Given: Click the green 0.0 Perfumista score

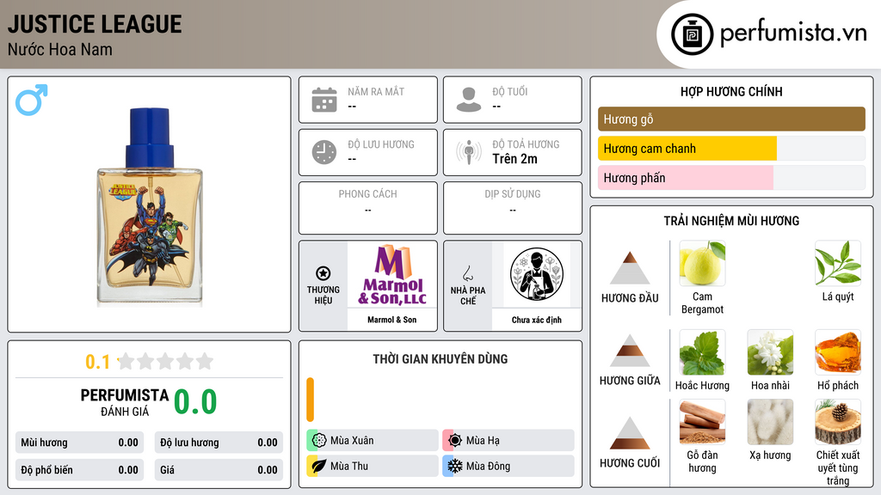Looking at the screenshot, I should point(195,401).
